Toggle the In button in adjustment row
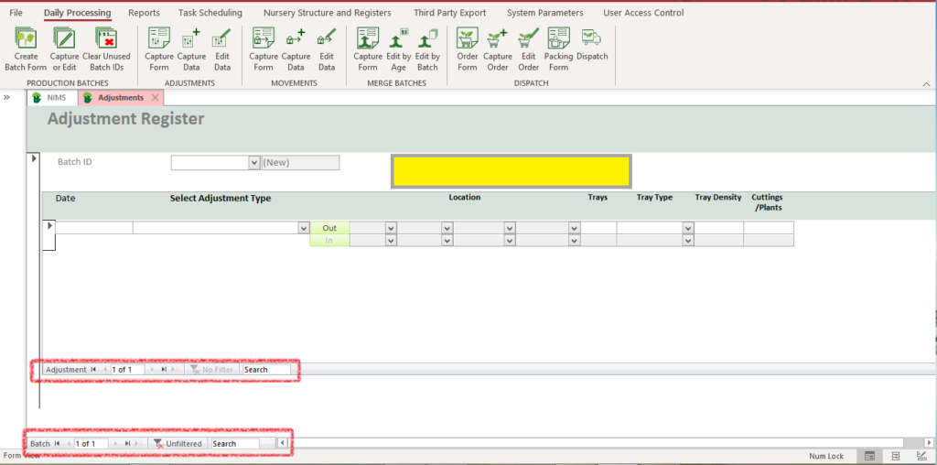The height and width of the screenshot is (465, 937). tap(329, 241)
